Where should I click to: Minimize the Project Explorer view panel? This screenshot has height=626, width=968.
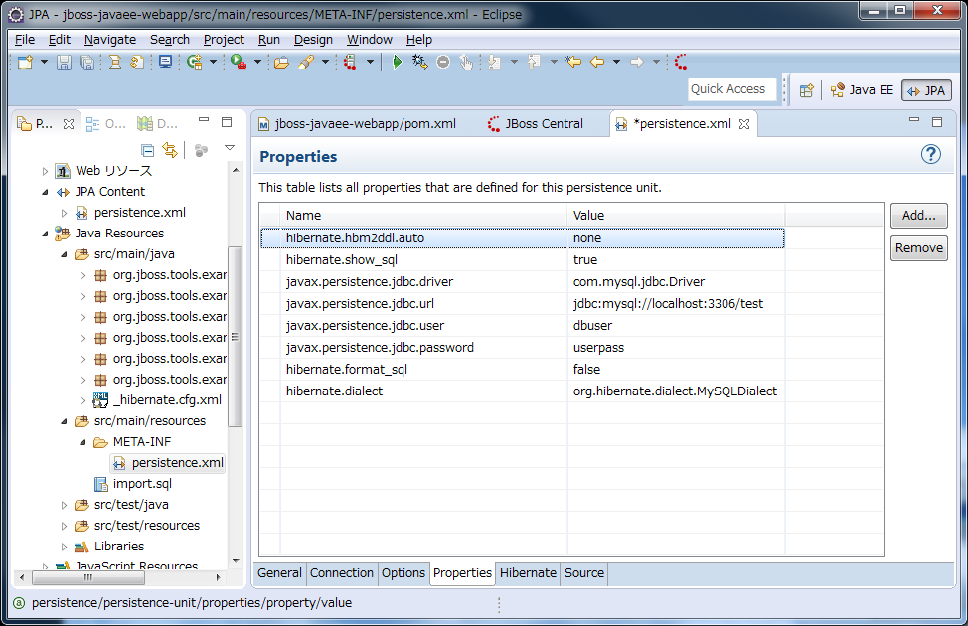pyautogui.click(x=204, y=120)
